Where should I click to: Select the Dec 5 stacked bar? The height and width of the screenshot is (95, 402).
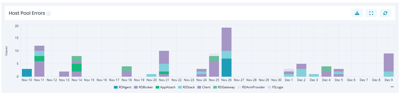[339, 73]
